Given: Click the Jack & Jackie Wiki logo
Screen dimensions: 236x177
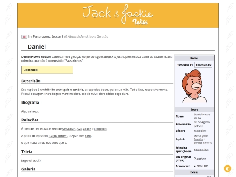Looking at the screenshot, I should 118,15.
